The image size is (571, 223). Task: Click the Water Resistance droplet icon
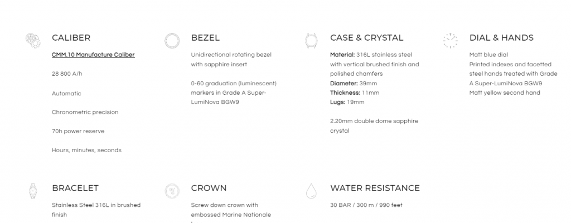311,191
